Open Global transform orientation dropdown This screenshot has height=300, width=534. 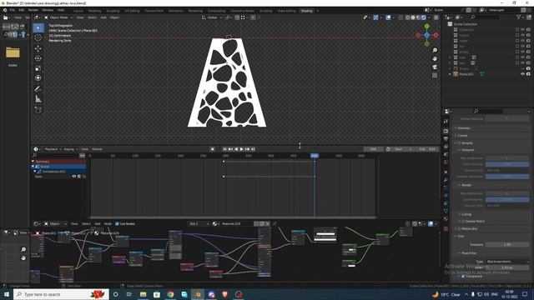[x=212, y=17]
